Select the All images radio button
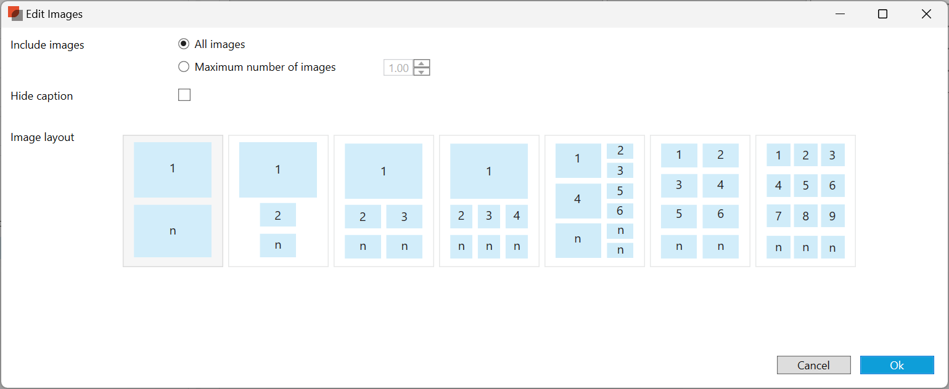Screen dimensions: 949x389 [x=184, y=44]
